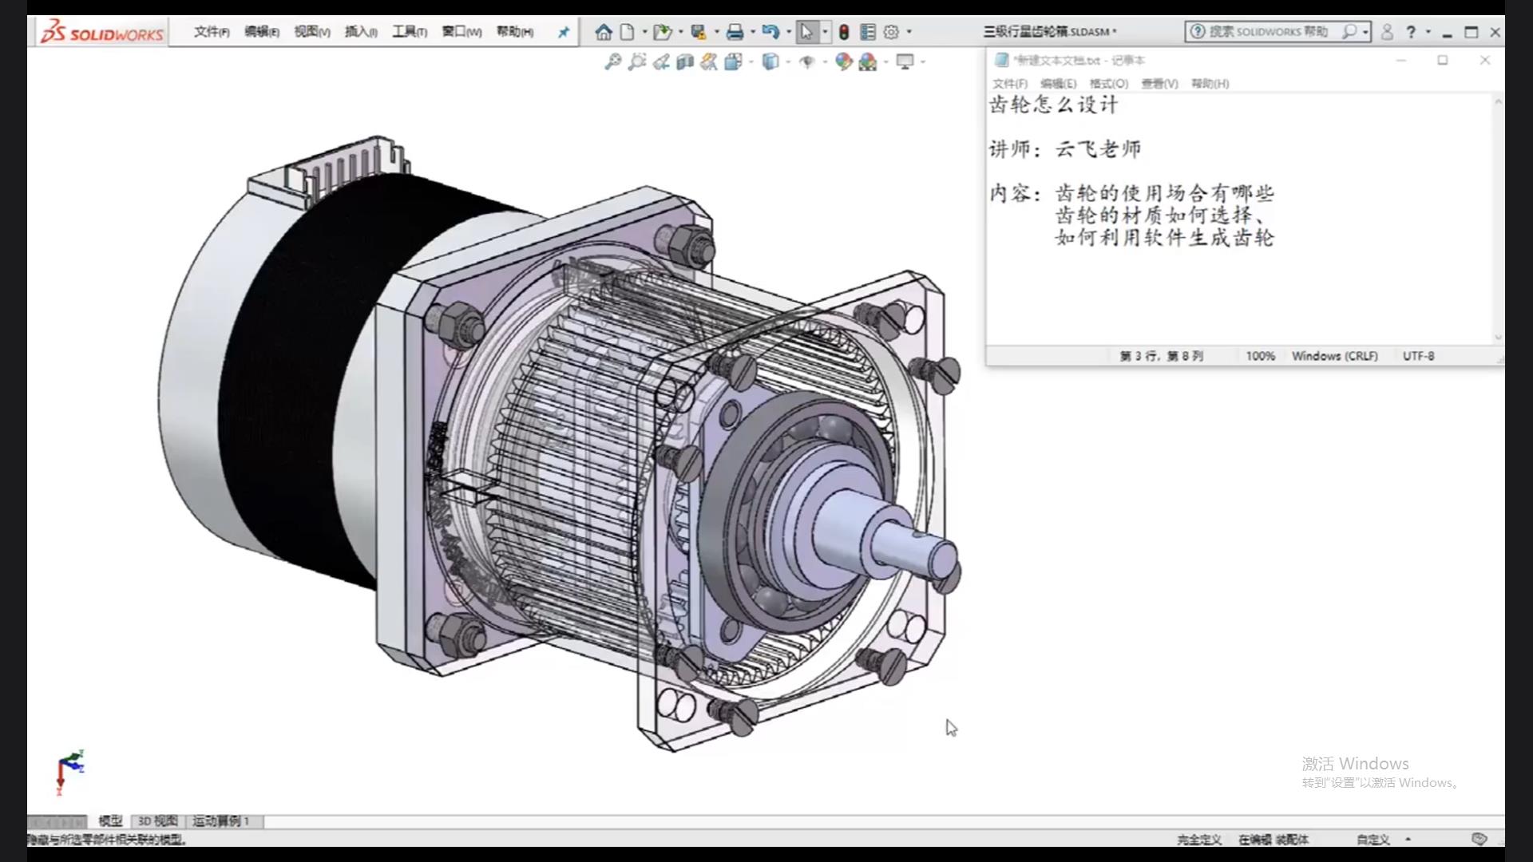Open a file via the Open folder icon
Screen dimensions: 1533x862
click(x=662, y=32)
